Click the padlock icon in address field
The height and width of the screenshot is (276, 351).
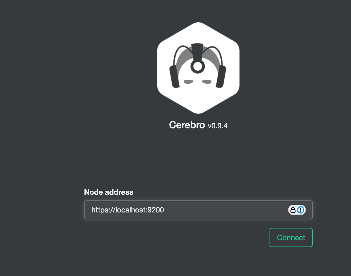click(293, 210)
